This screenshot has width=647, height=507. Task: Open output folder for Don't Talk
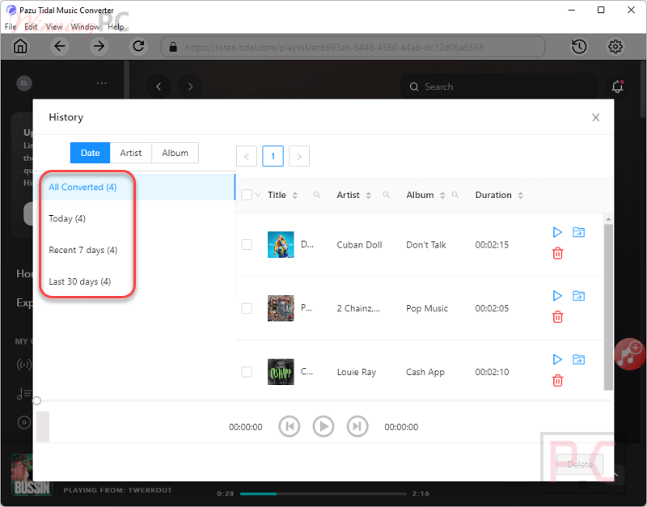point(578,232)
